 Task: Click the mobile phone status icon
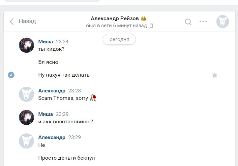point(151,26)
